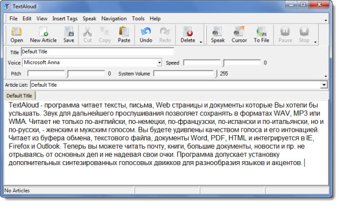Screen dimensions: 339x204
Task: Click the Pitch value 0
Action: pyautogui.click(x=110, y=73)
